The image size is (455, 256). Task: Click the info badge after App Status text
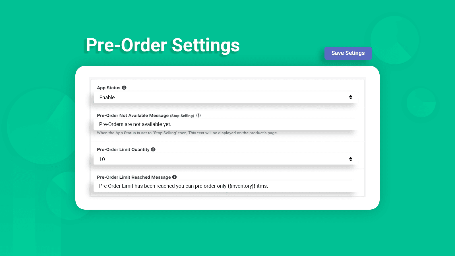(x=124, y=88)
